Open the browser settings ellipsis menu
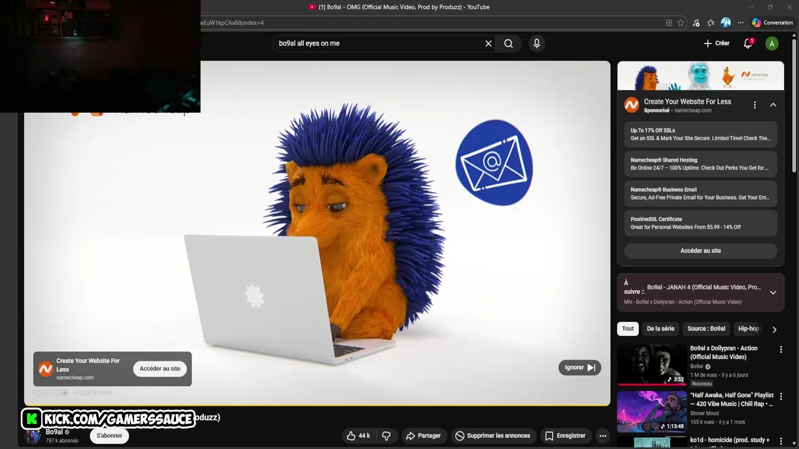Image resolution: width=799 pixels, height=449 pixels. 740,23
